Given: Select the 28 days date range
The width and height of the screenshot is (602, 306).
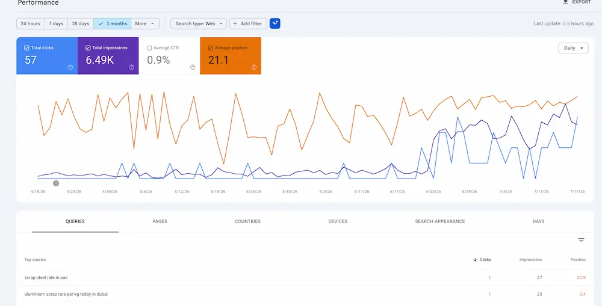Looking at the screenshot, I should pos(81,23).
